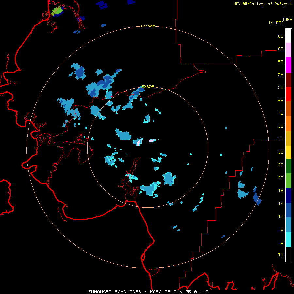Select the dark red legend swatch

pos(288,79)
